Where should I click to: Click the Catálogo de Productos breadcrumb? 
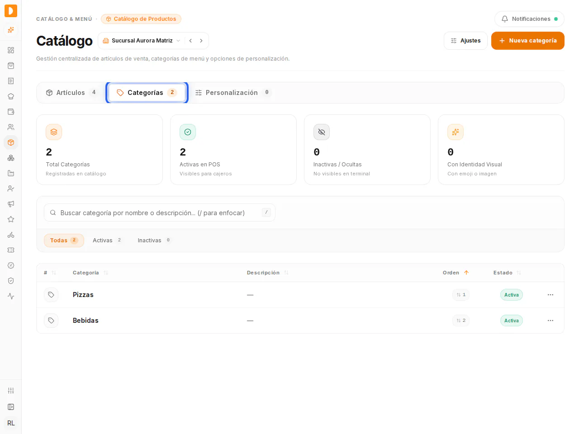[x=141, y=19]
